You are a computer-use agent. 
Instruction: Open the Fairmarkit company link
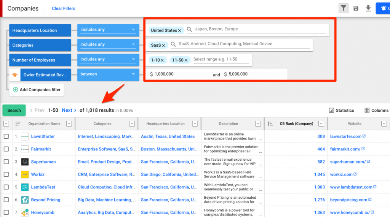tap(41, 149)
